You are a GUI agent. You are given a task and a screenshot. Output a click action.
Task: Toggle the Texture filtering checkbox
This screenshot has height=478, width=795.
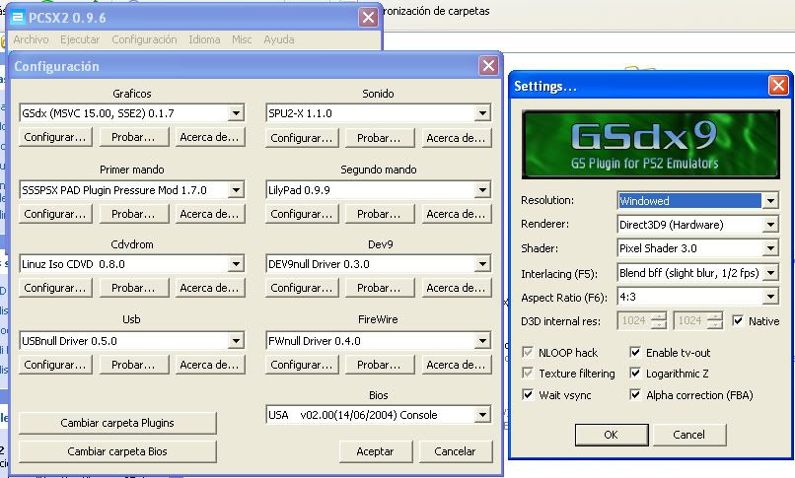click(x=528, y=374)
